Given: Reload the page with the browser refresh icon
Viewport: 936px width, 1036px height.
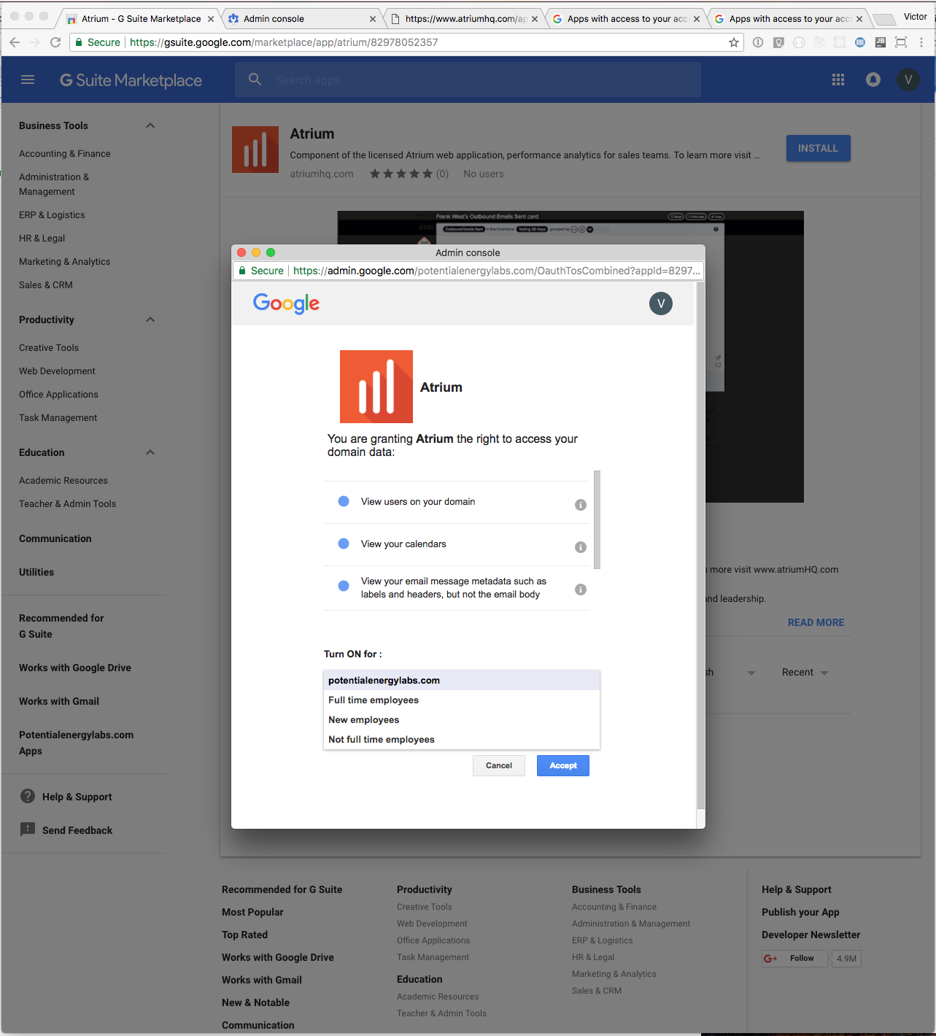Looking at the screenshot, I should pos(55,42).
